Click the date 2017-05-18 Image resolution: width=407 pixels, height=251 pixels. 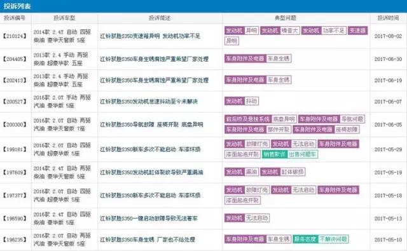(x=388, y=195)
